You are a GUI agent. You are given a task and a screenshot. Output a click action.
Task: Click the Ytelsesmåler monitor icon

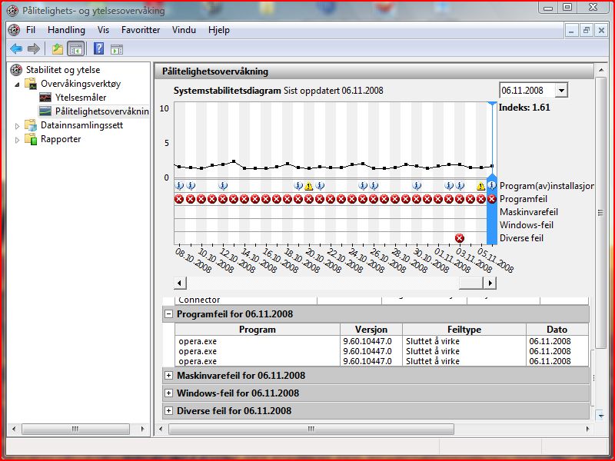(x=45, y=98)
